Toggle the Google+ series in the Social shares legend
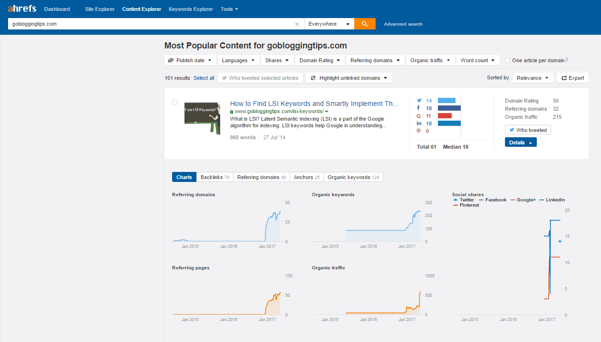This screenshot has height=342, width=601. (x=523, y=200)
